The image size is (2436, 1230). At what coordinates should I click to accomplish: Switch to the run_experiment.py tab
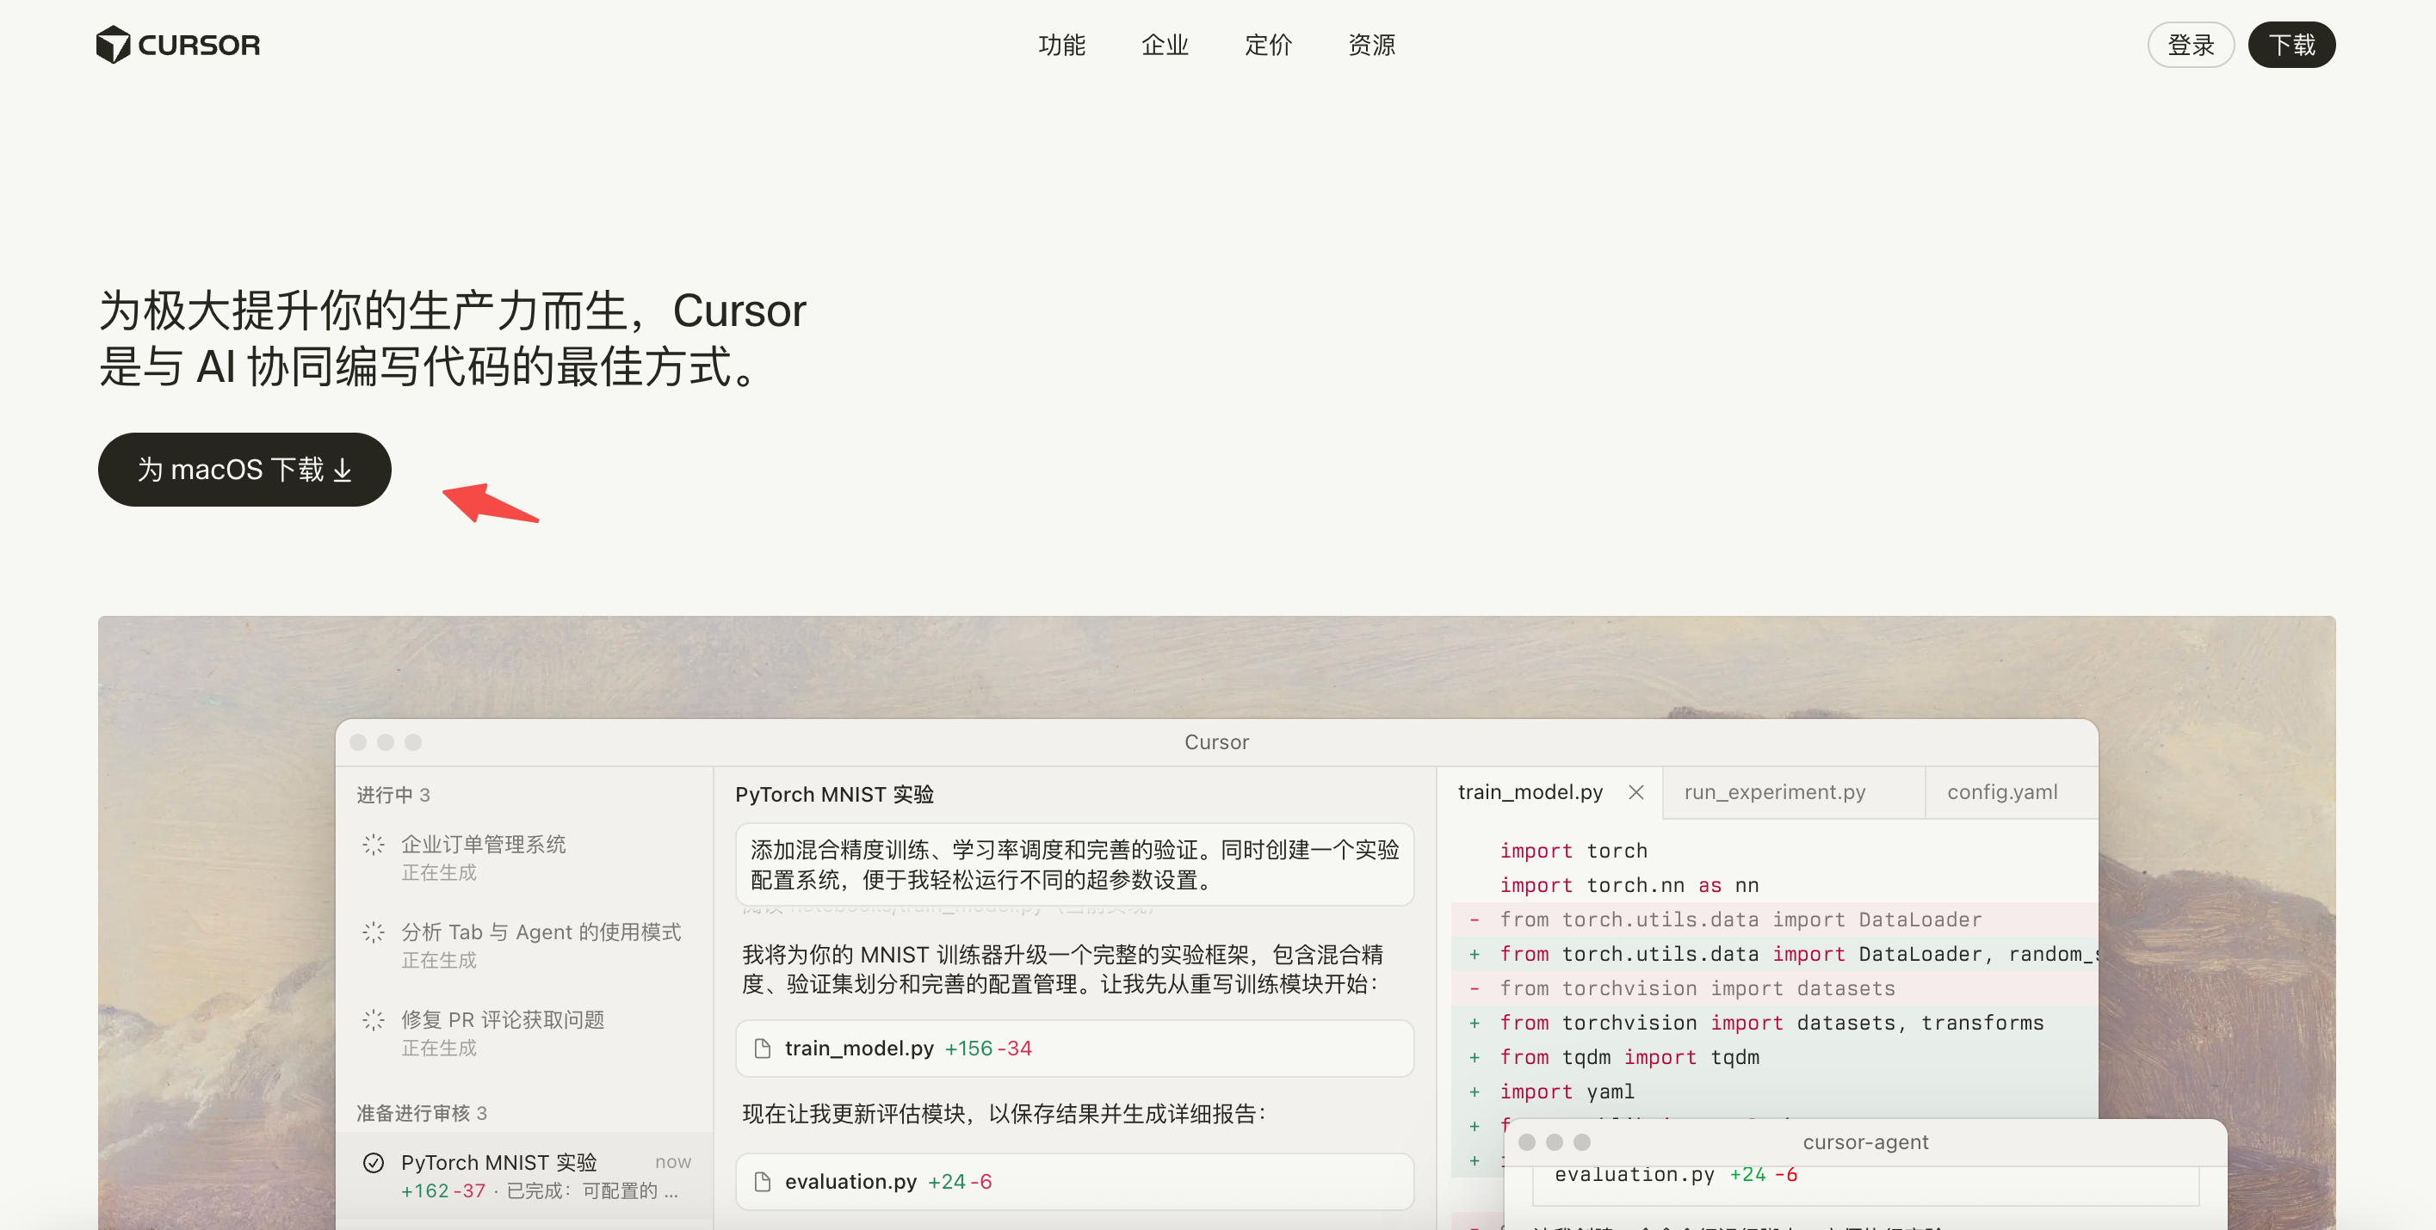1793,792
